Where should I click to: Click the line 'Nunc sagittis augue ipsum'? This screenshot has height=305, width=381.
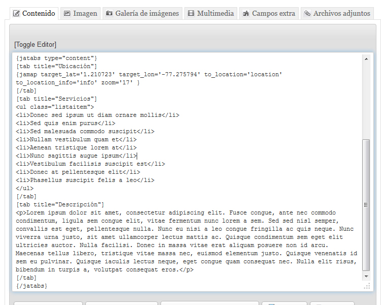click(x=76, y=156)
